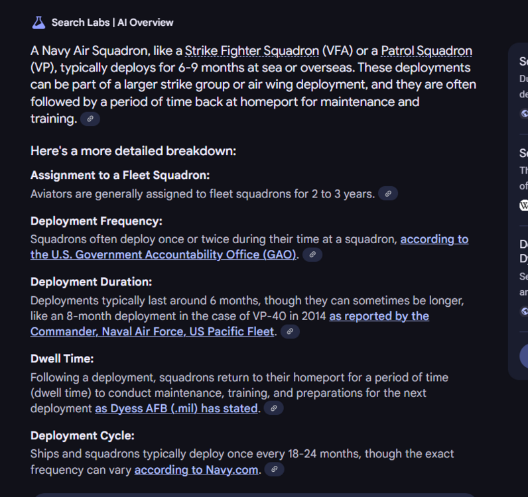The height and width of the screenshot is (497, 528).
Task: Click source chip icon after GAO link
Action: [312, 254]
